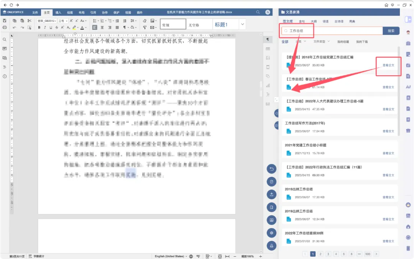Click the Decrease indent icon
The width and height of the screenshot is (414, 259).
pyautogui.click(x=117, y=21)
